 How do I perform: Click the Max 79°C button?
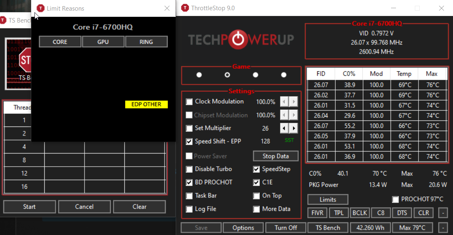pos(412,228)
